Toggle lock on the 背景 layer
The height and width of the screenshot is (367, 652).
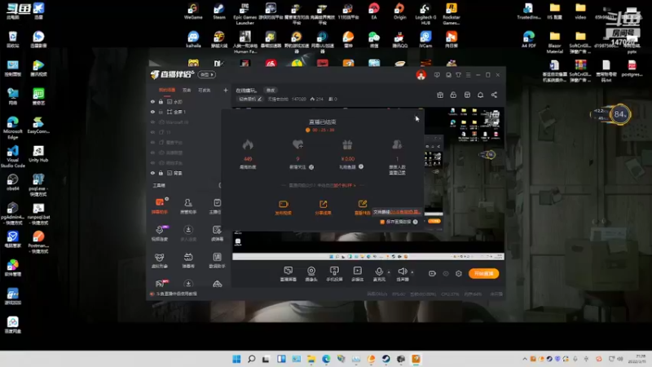[161, 173]
